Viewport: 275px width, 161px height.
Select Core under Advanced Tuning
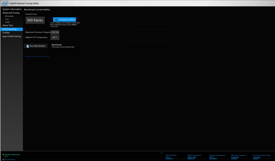[x=7, y=19]
